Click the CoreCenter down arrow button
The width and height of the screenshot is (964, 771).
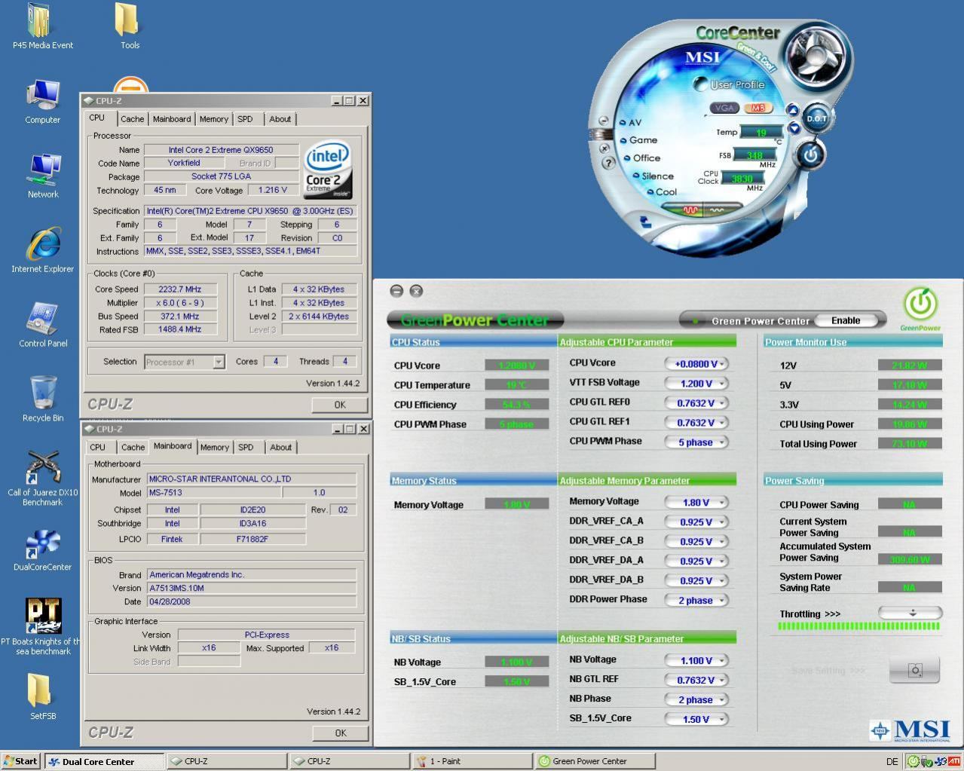pyautogui.click(x=793, y=127)
